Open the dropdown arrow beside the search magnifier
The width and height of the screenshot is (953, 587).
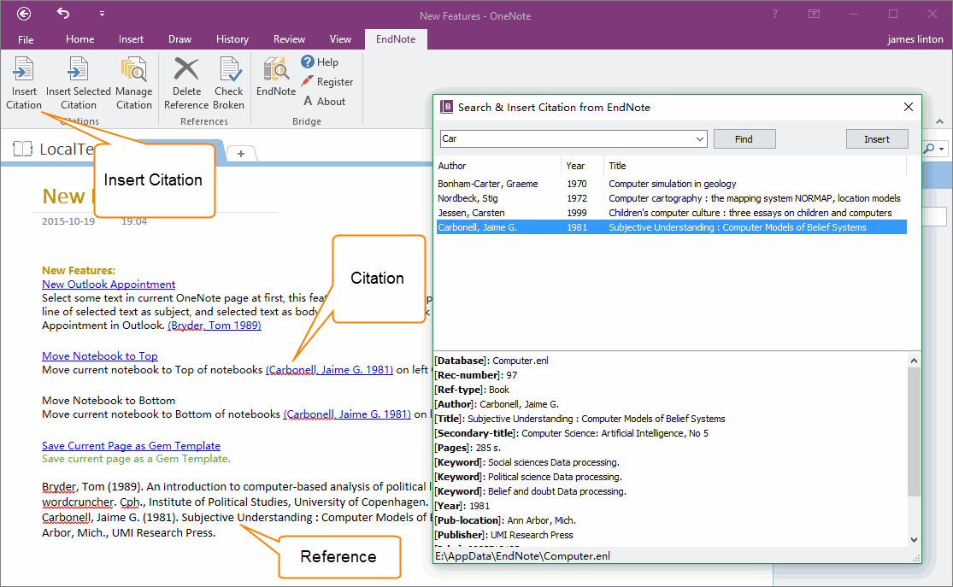tap(941, 149)
